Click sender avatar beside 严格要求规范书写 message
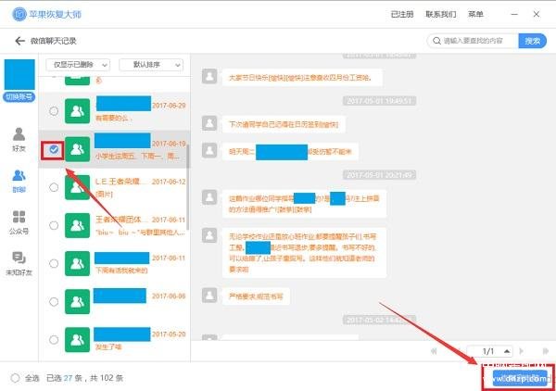 [x=209, y=295]
